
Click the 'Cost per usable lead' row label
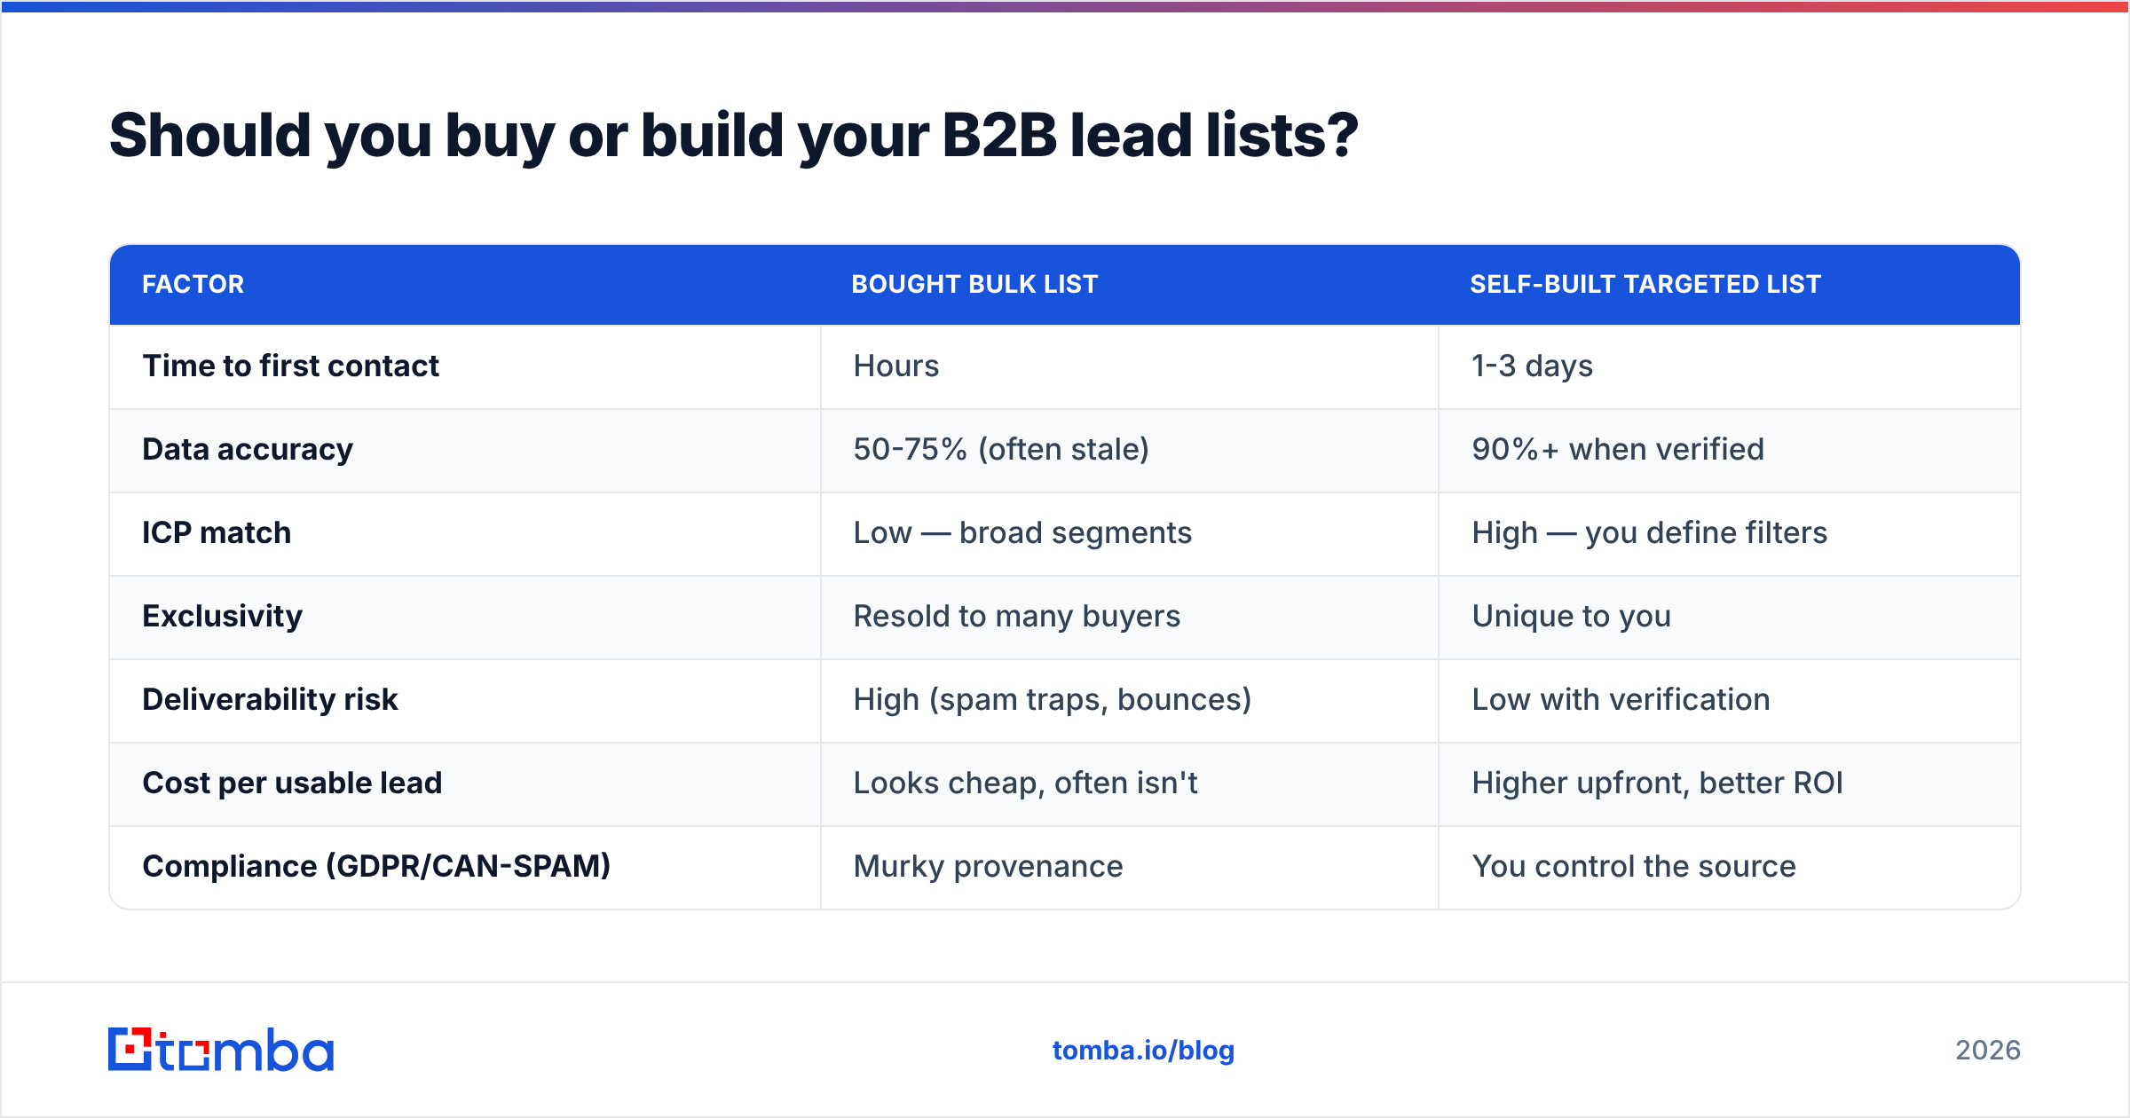pos(292,783)
